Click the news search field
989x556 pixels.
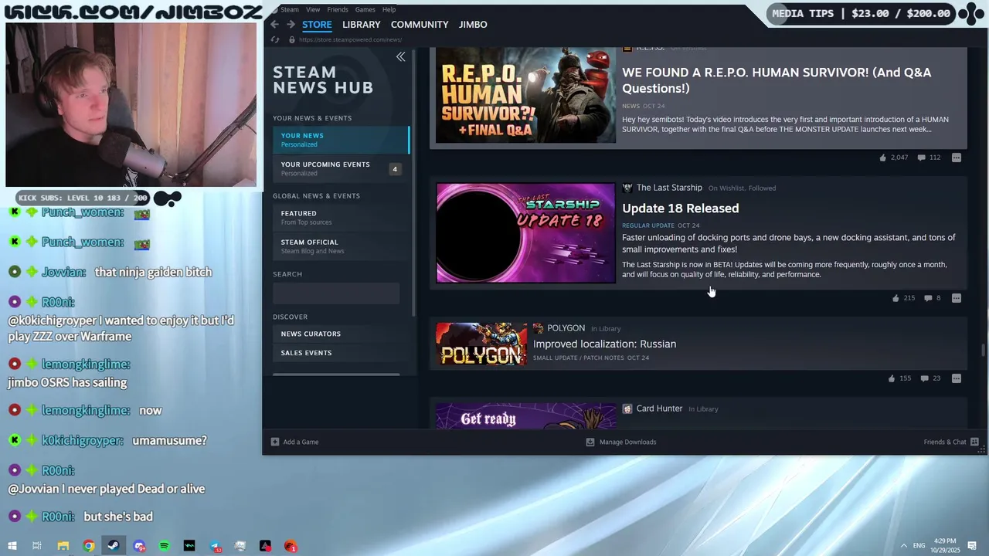[x=336, y=293]
